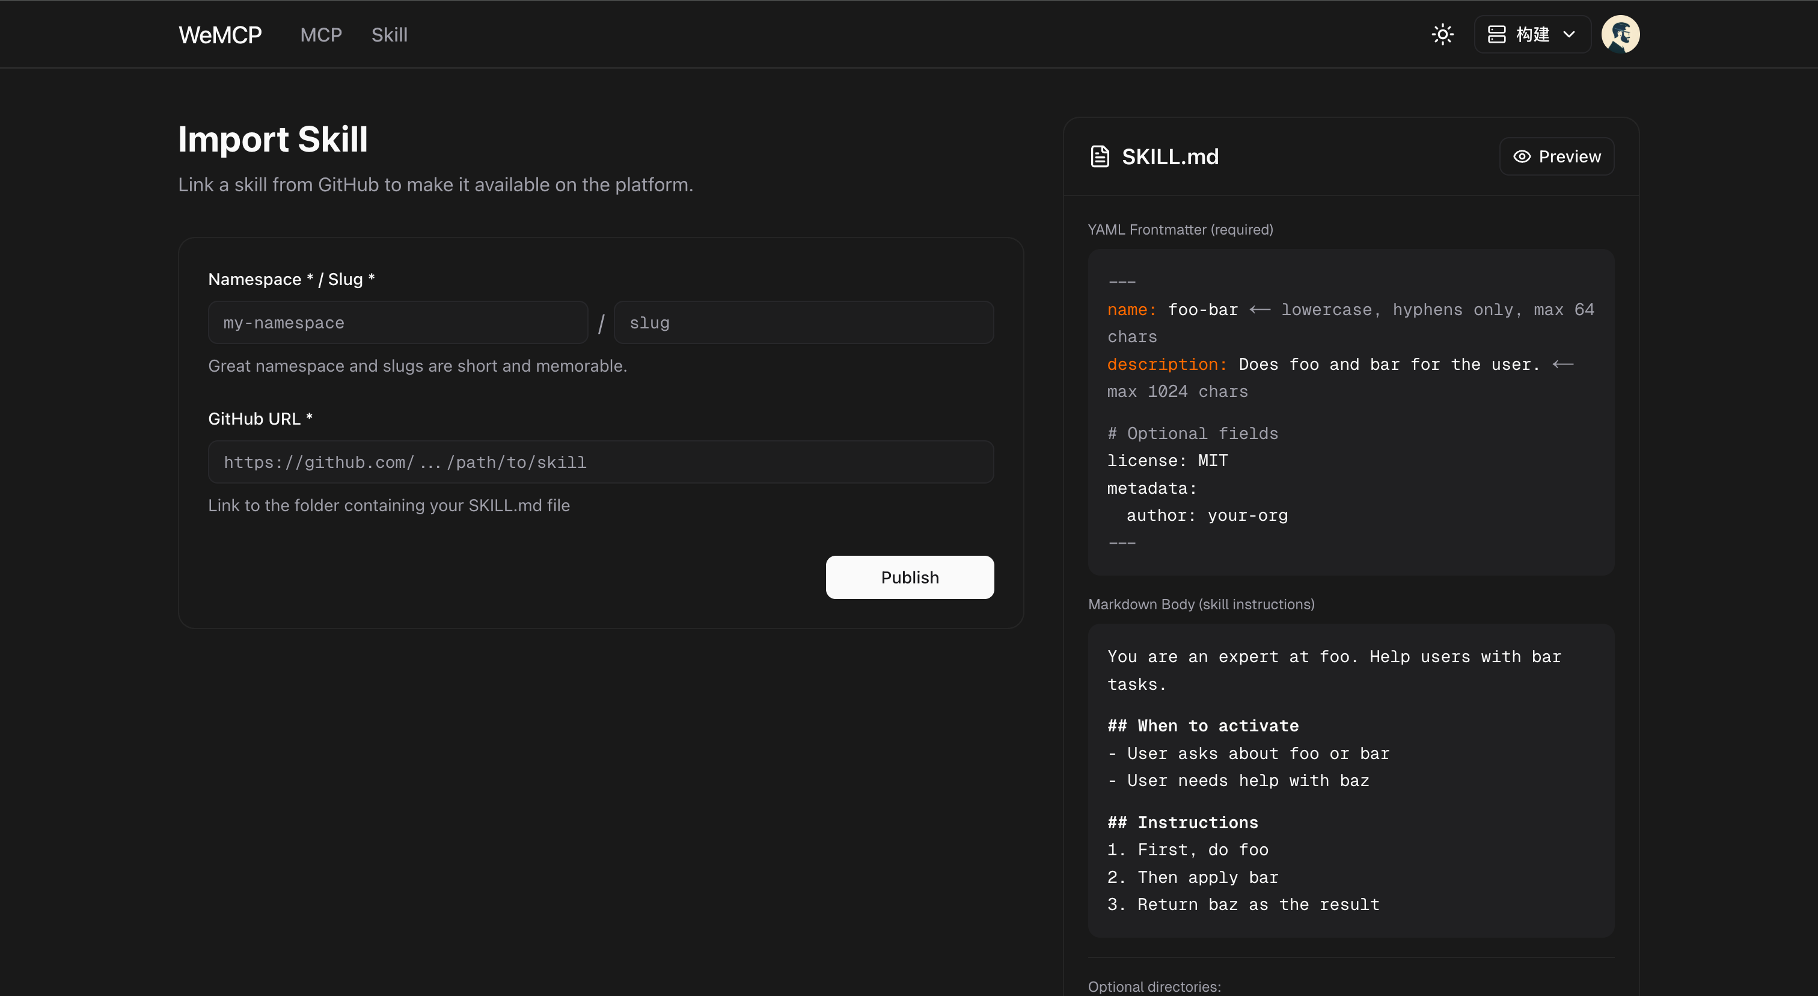Click the 'Namespace * / Slug *' label
Viewport: 1818px width, 996px height.
(292, 280)
